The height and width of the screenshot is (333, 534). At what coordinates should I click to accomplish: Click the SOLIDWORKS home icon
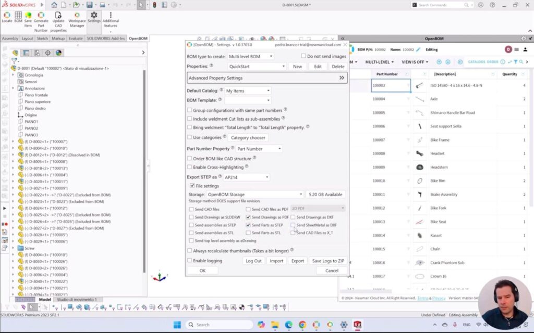pyautogui.click(x=54, y=5)
